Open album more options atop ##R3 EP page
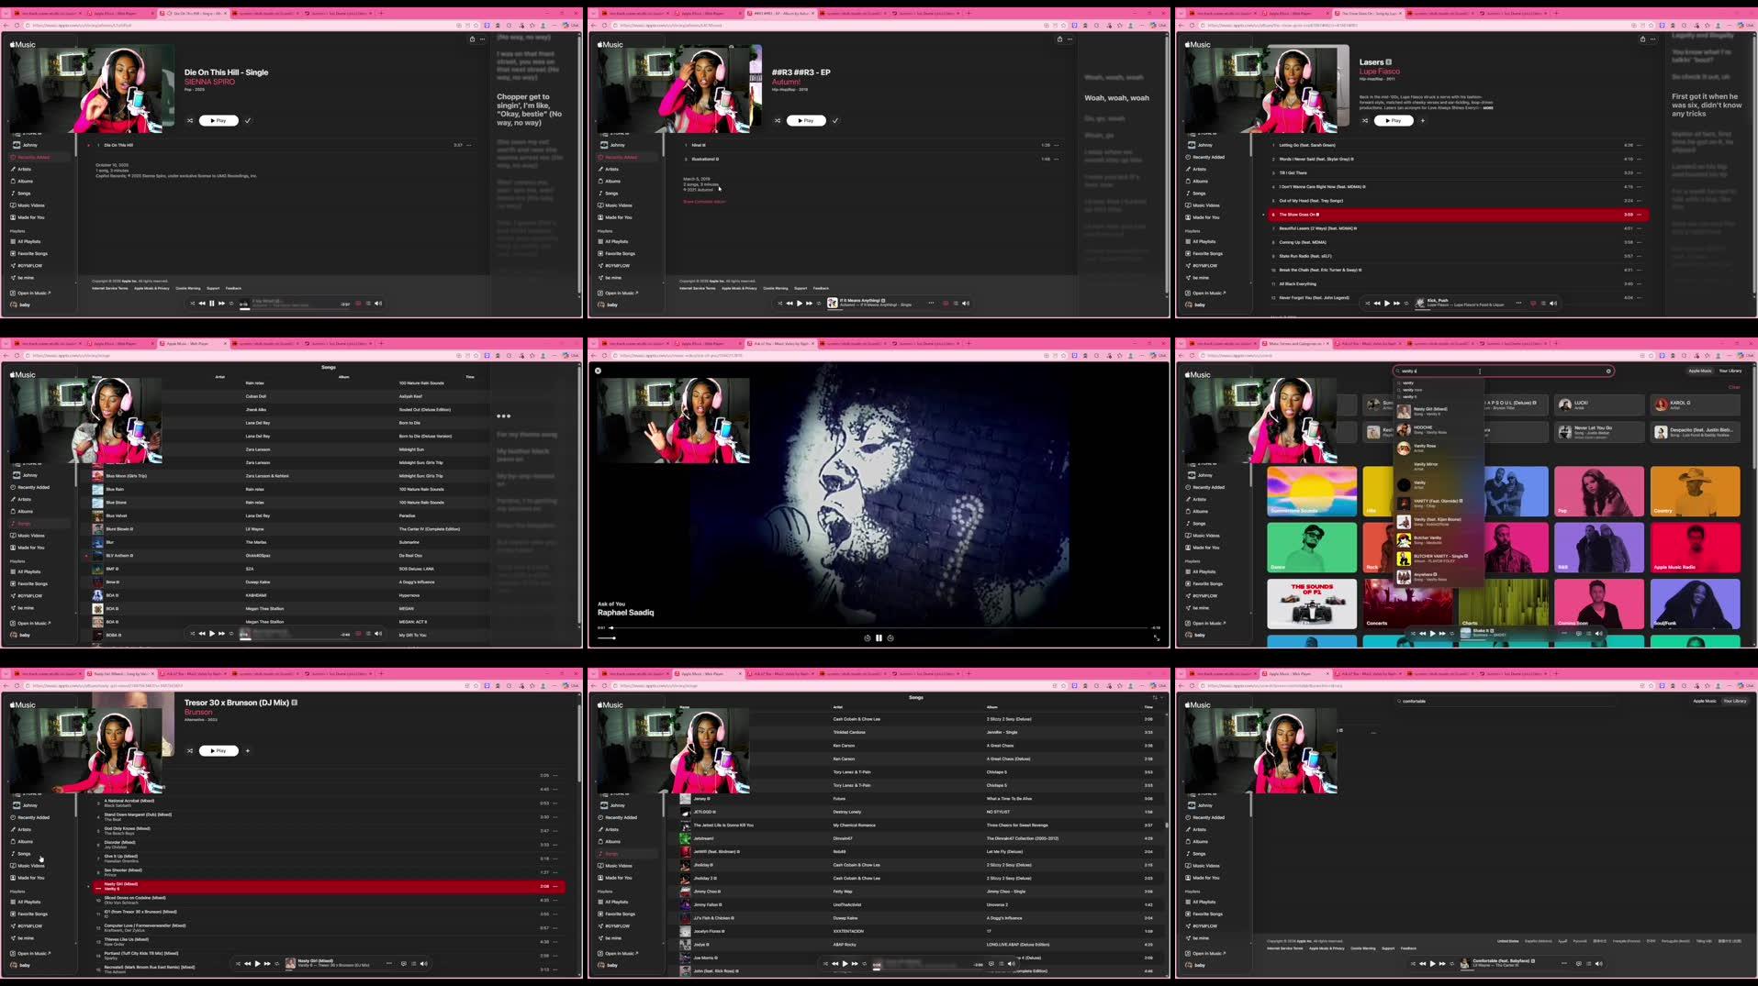Screen dimensions: 1758x986 [x=1070, y=39]
